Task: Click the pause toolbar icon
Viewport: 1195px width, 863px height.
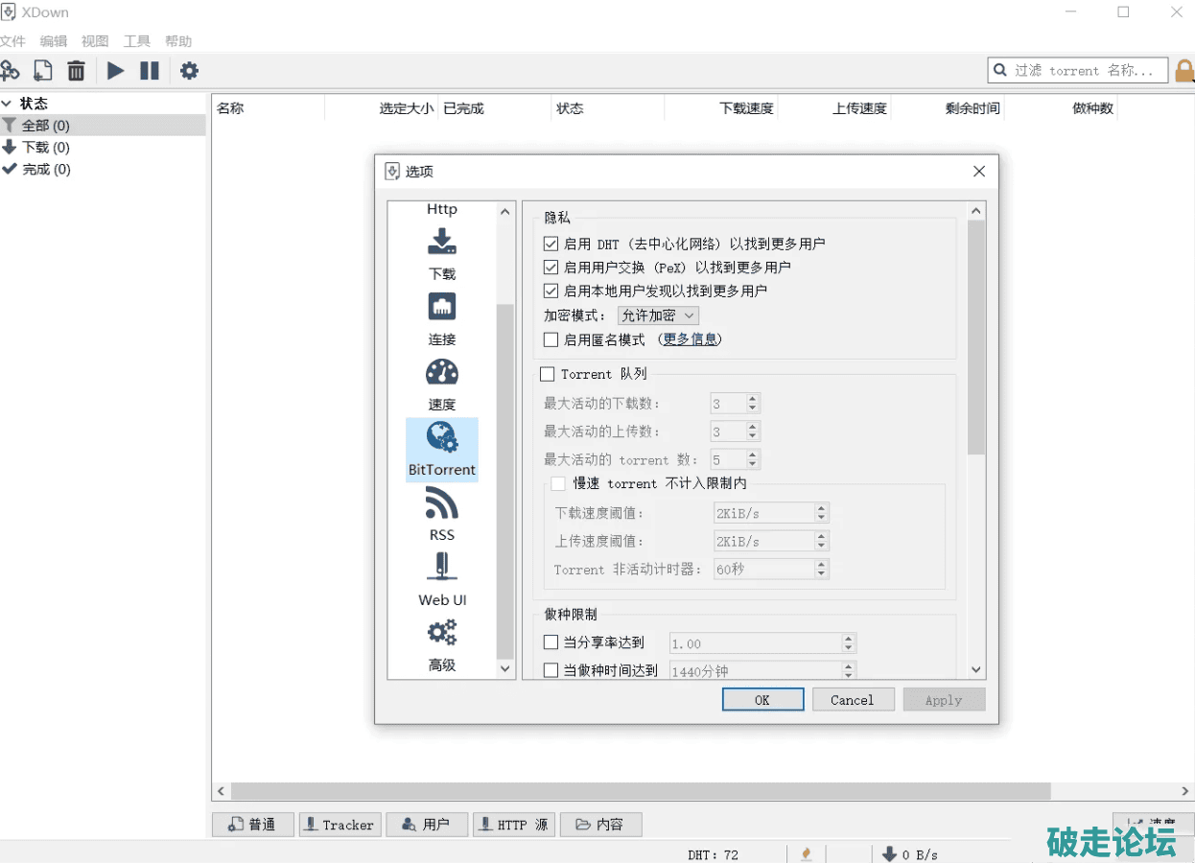Action: click(150, 71)
